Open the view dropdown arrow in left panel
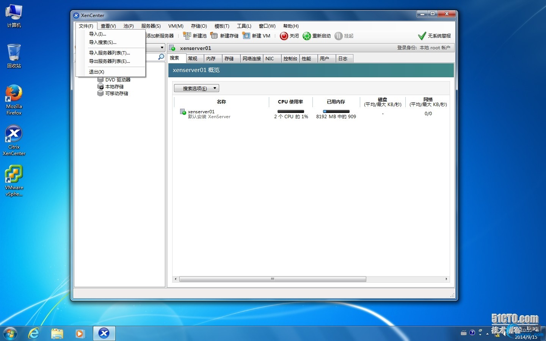 click(162, 48)
